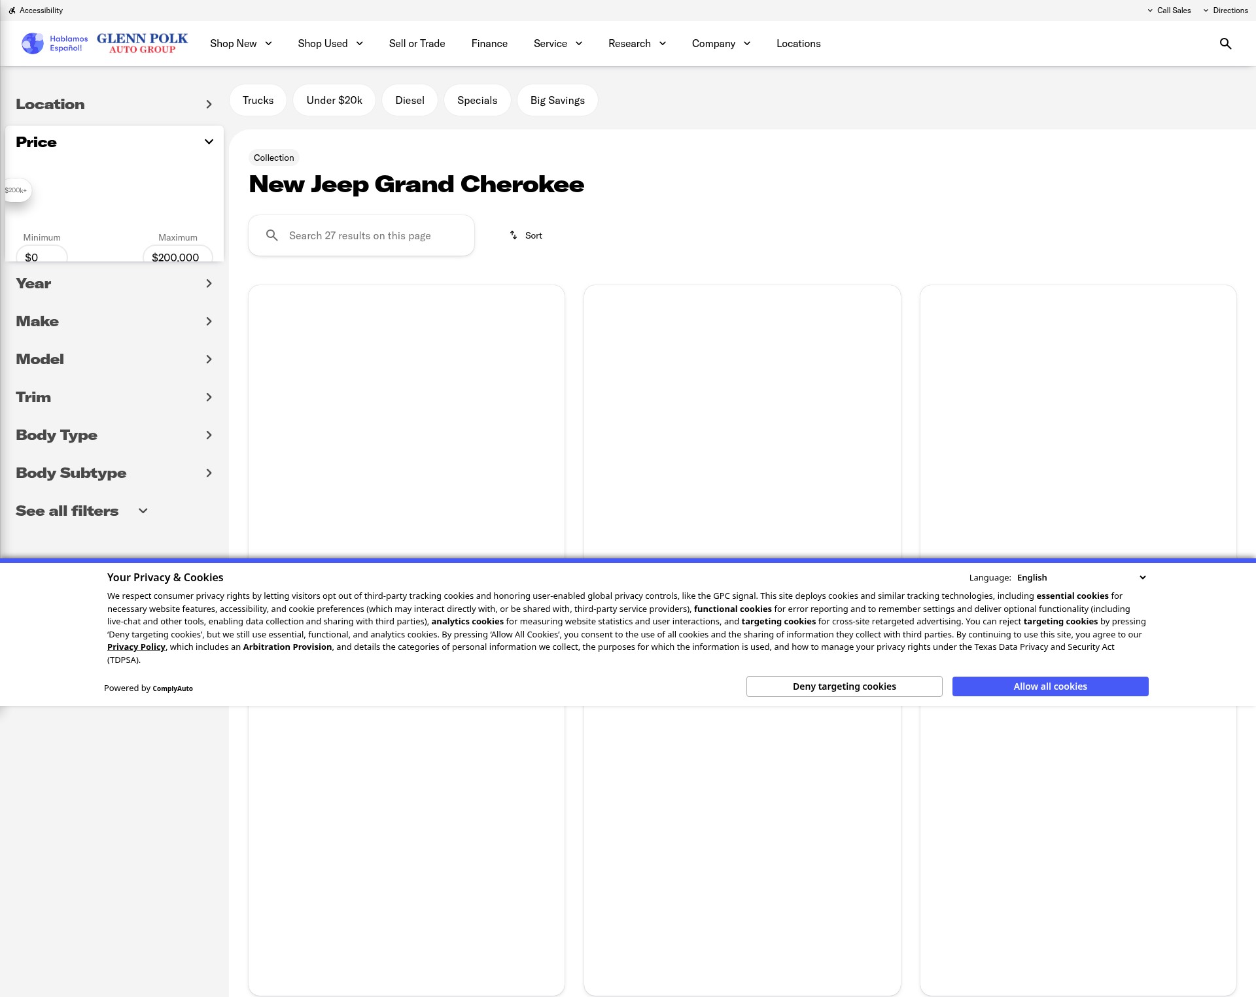Click Allow all cookies button
1256x997 pixels.
[1050, 686]
